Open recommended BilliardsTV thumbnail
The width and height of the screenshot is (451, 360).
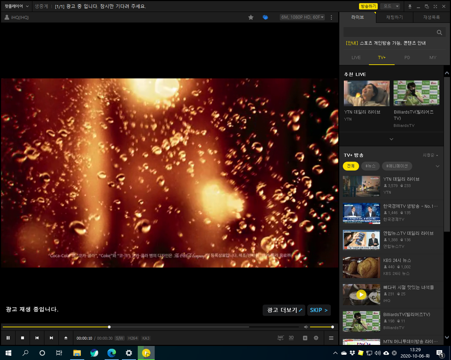coord(416,93)
